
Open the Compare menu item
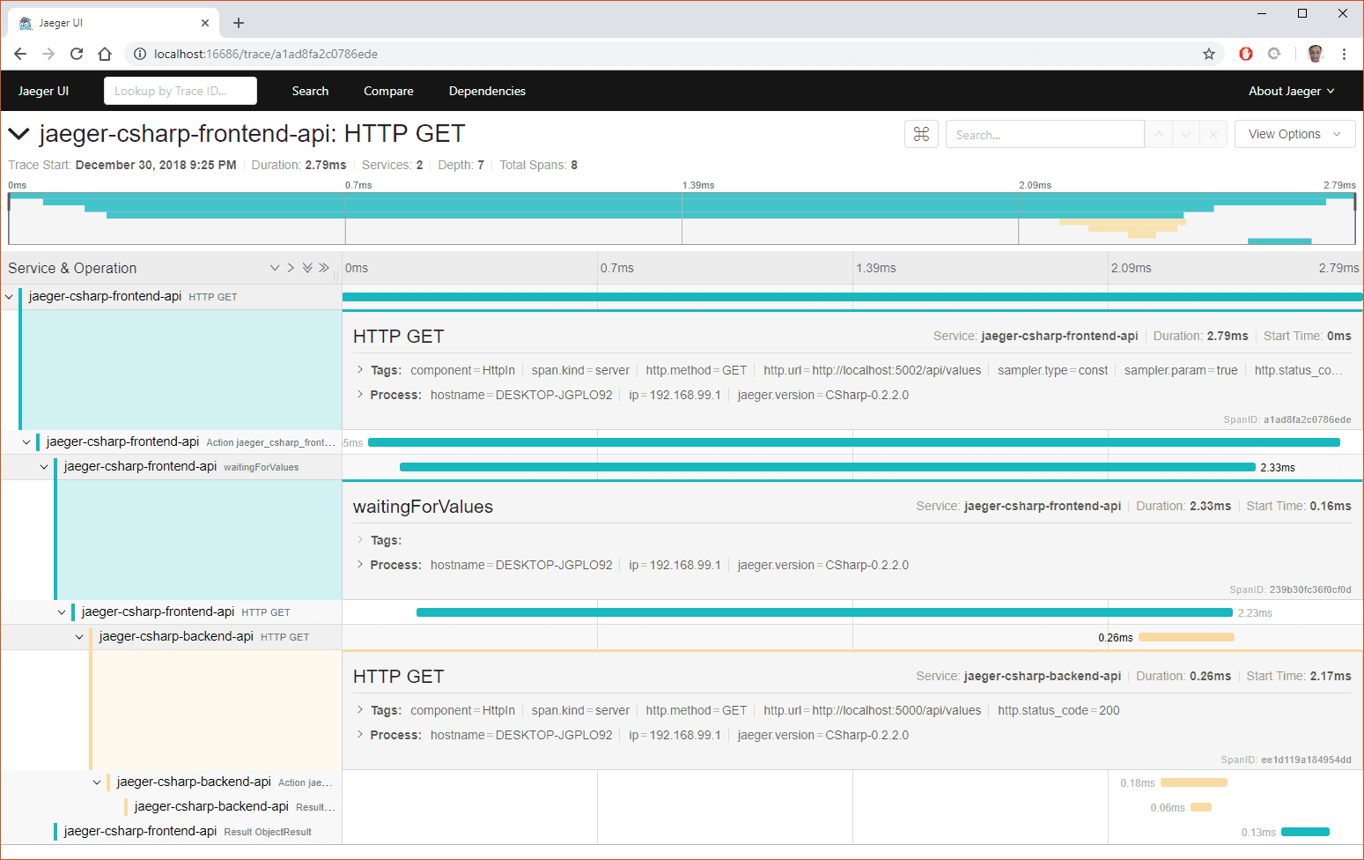[x=388, y=91]
